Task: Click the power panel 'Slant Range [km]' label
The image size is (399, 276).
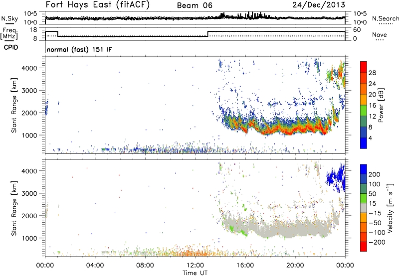Action: pos(14,105)
